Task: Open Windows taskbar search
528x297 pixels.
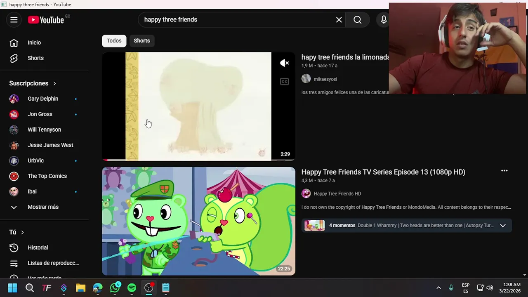Action: click(x=30, y=288)
